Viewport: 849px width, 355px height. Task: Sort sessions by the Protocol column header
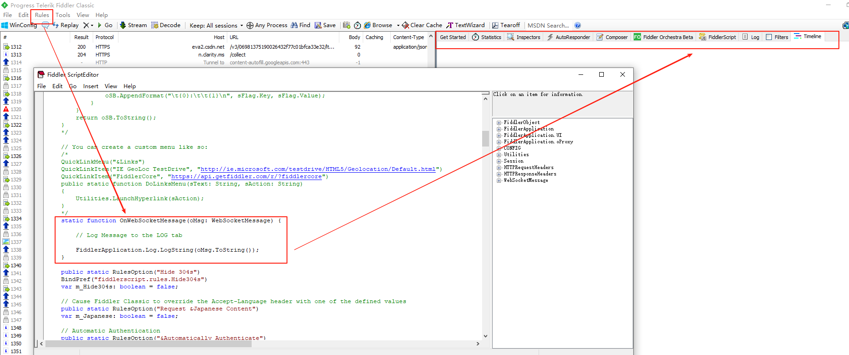click(x=105, y=37)
